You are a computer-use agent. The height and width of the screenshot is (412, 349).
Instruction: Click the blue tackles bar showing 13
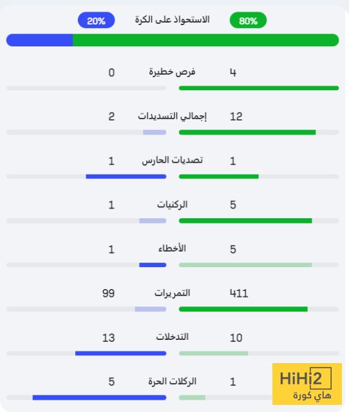click(121, 353)
